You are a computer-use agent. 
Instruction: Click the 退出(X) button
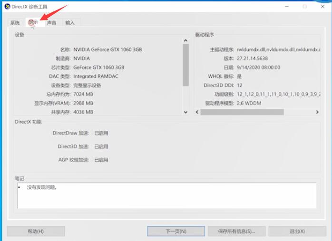297,231
